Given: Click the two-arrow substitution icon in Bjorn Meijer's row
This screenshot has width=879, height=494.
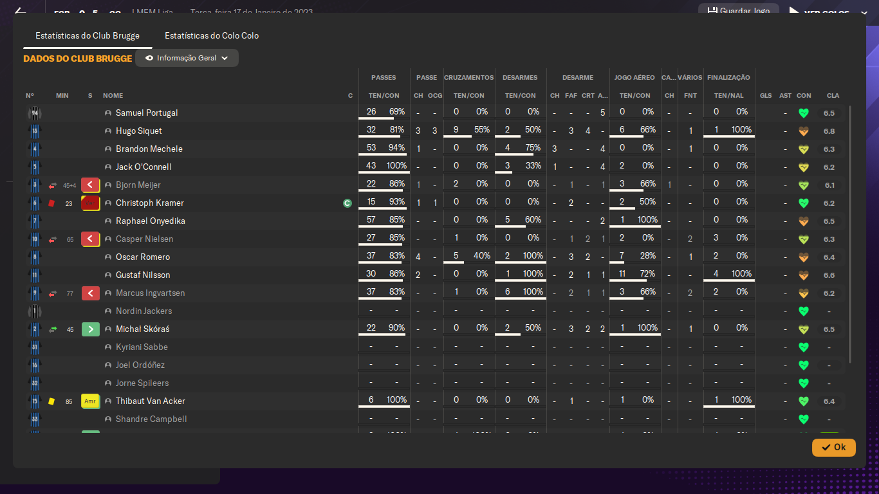Looking at the screenshot, I should [53, 185].
